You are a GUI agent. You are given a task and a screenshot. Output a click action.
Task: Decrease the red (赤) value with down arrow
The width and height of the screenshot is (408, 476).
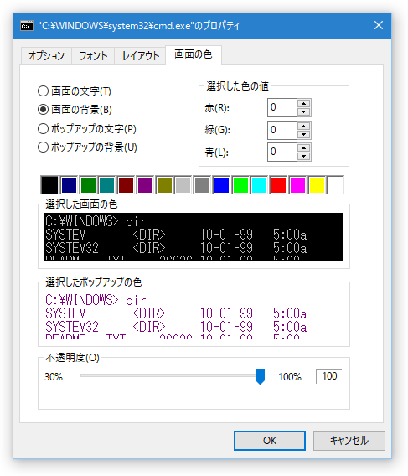pos(303,111)
